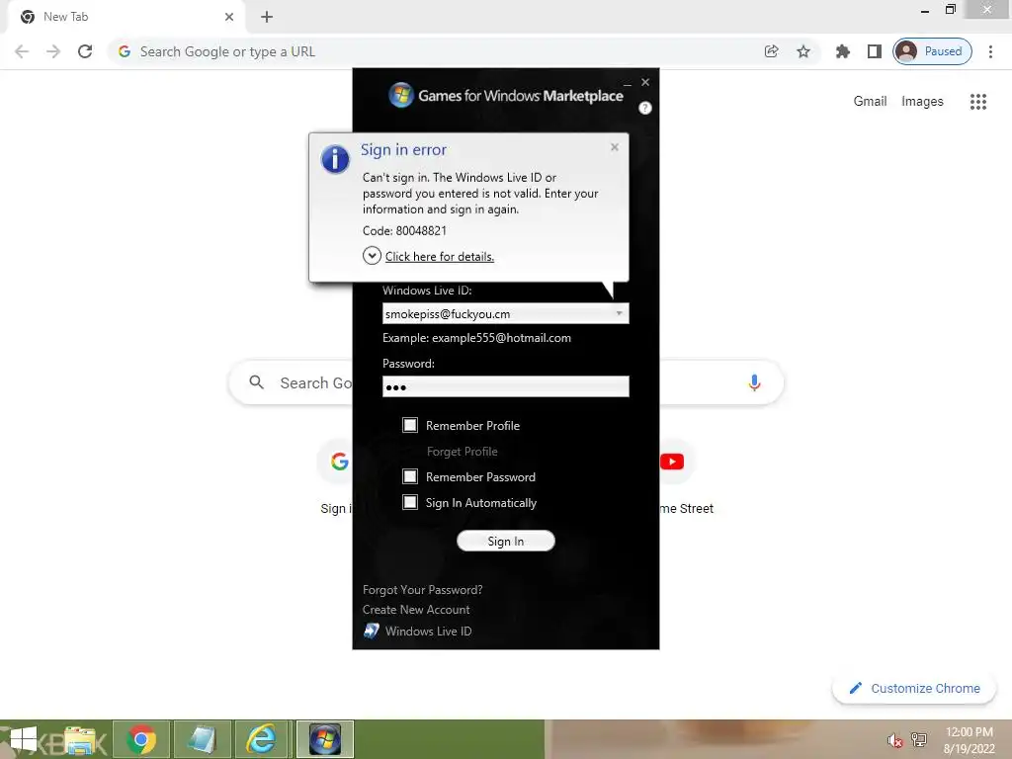Select the New Tab tab

coord(126,17)
